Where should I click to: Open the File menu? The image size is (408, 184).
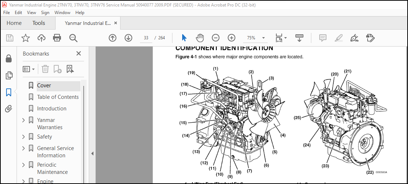[x=6, y=13]
